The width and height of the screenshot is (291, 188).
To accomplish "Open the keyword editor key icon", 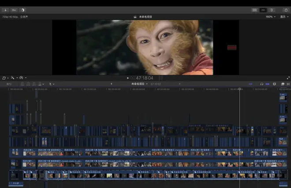I will point(14,10).
